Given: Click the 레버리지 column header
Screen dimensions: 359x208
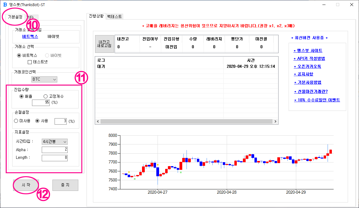Looking at the screenshot, I should tap(214, 39).
